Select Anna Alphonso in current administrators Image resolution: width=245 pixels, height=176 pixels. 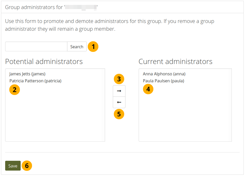pyautogui.click(x=164, y=74)
